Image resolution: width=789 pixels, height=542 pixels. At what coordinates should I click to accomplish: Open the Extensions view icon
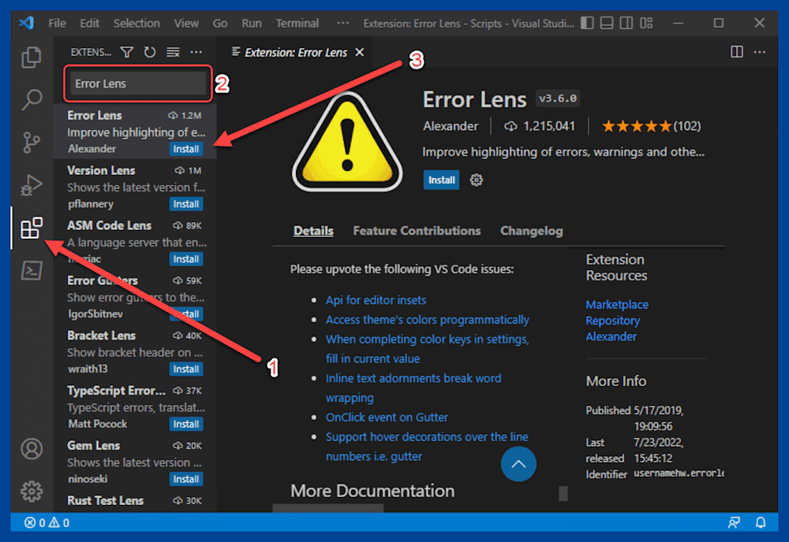point(32,228)
